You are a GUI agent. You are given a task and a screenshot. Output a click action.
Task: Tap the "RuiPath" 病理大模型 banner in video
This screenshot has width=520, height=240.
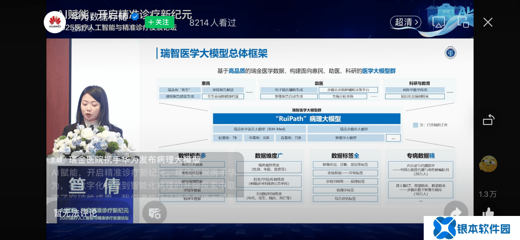click(x=306, y=119)
